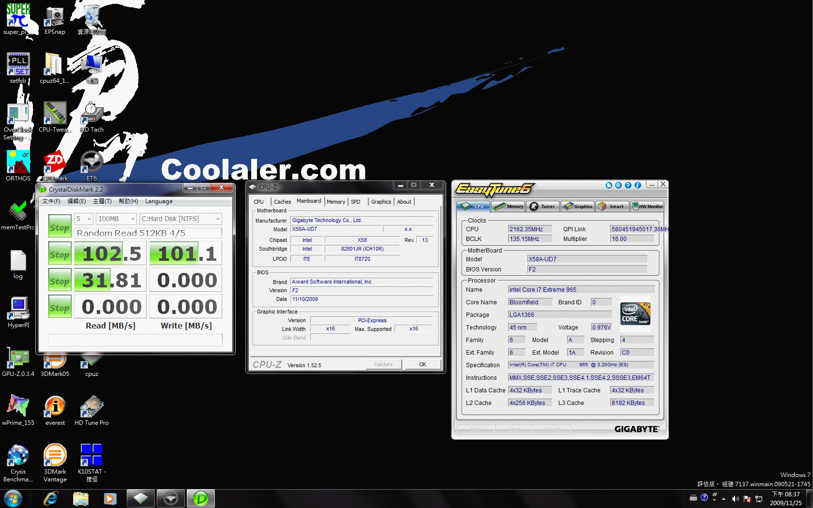
Task: Click the EasyTune6 info "i" icon
Action: [x=638, y=185]
